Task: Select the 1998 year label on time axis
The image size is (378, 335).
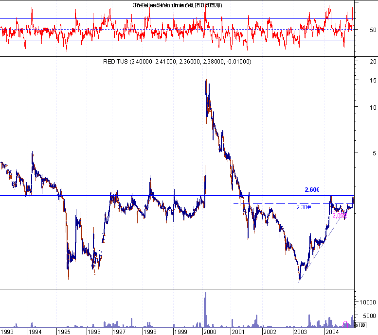Action: pyautogui.click(x=150, y=332)
